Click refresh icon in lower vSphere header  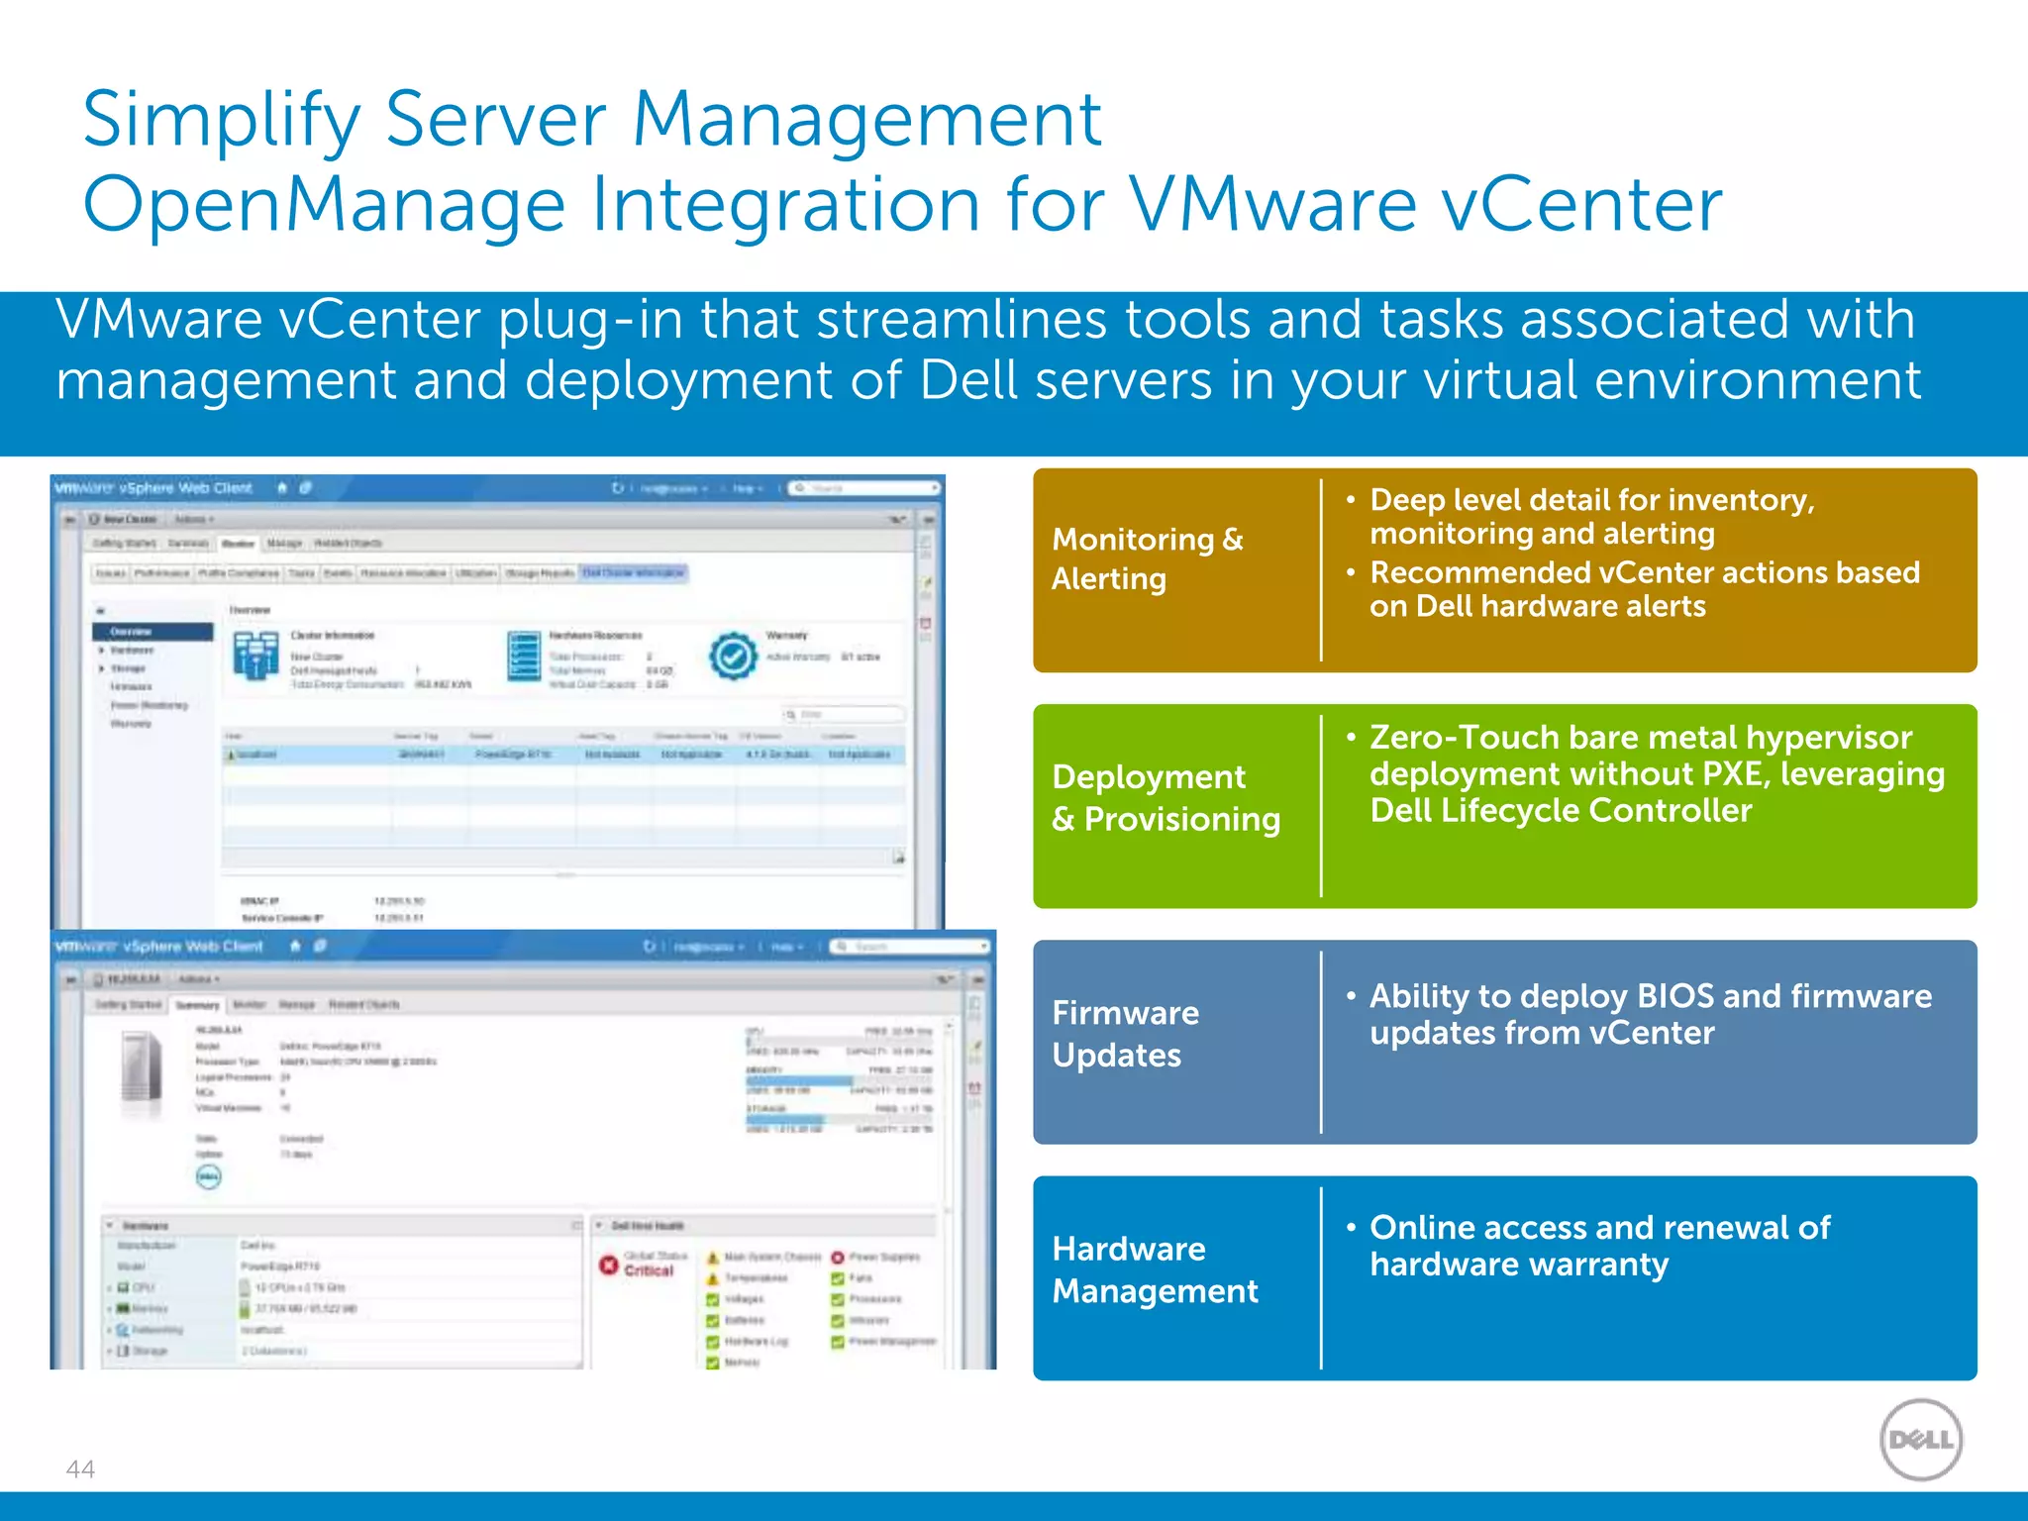(650, 947)
